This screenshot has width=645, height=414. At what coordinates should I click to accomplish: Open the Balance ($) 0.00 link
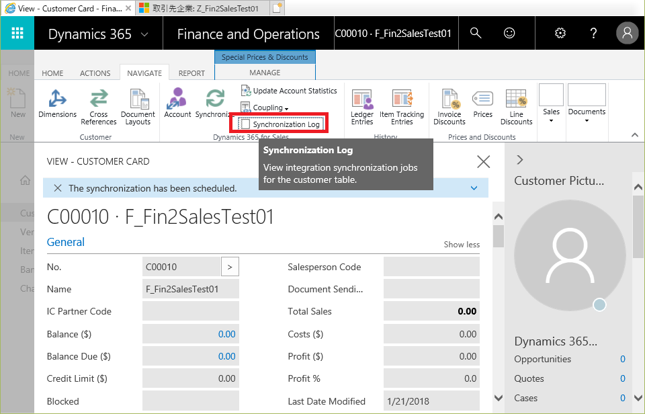point(226,334)
